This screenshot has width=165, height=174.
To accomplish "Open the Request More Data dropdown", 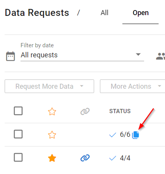I will tap(49, 86).
